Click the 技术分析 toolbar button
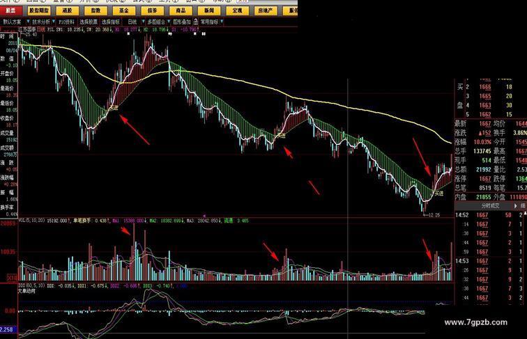This screenshot has width=527, height=339. (x=40, y=22)
